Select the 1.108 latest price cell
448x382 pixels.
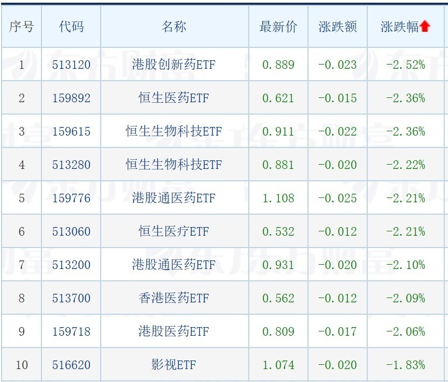(278, 198)
